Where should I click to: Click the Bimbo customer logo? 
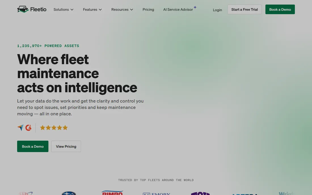[x=112, y=193]
